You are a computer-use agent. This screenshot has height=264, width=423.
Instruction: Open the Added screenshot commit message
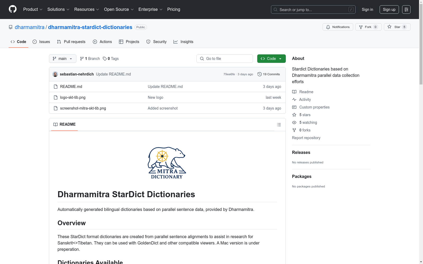pos(163,108)
